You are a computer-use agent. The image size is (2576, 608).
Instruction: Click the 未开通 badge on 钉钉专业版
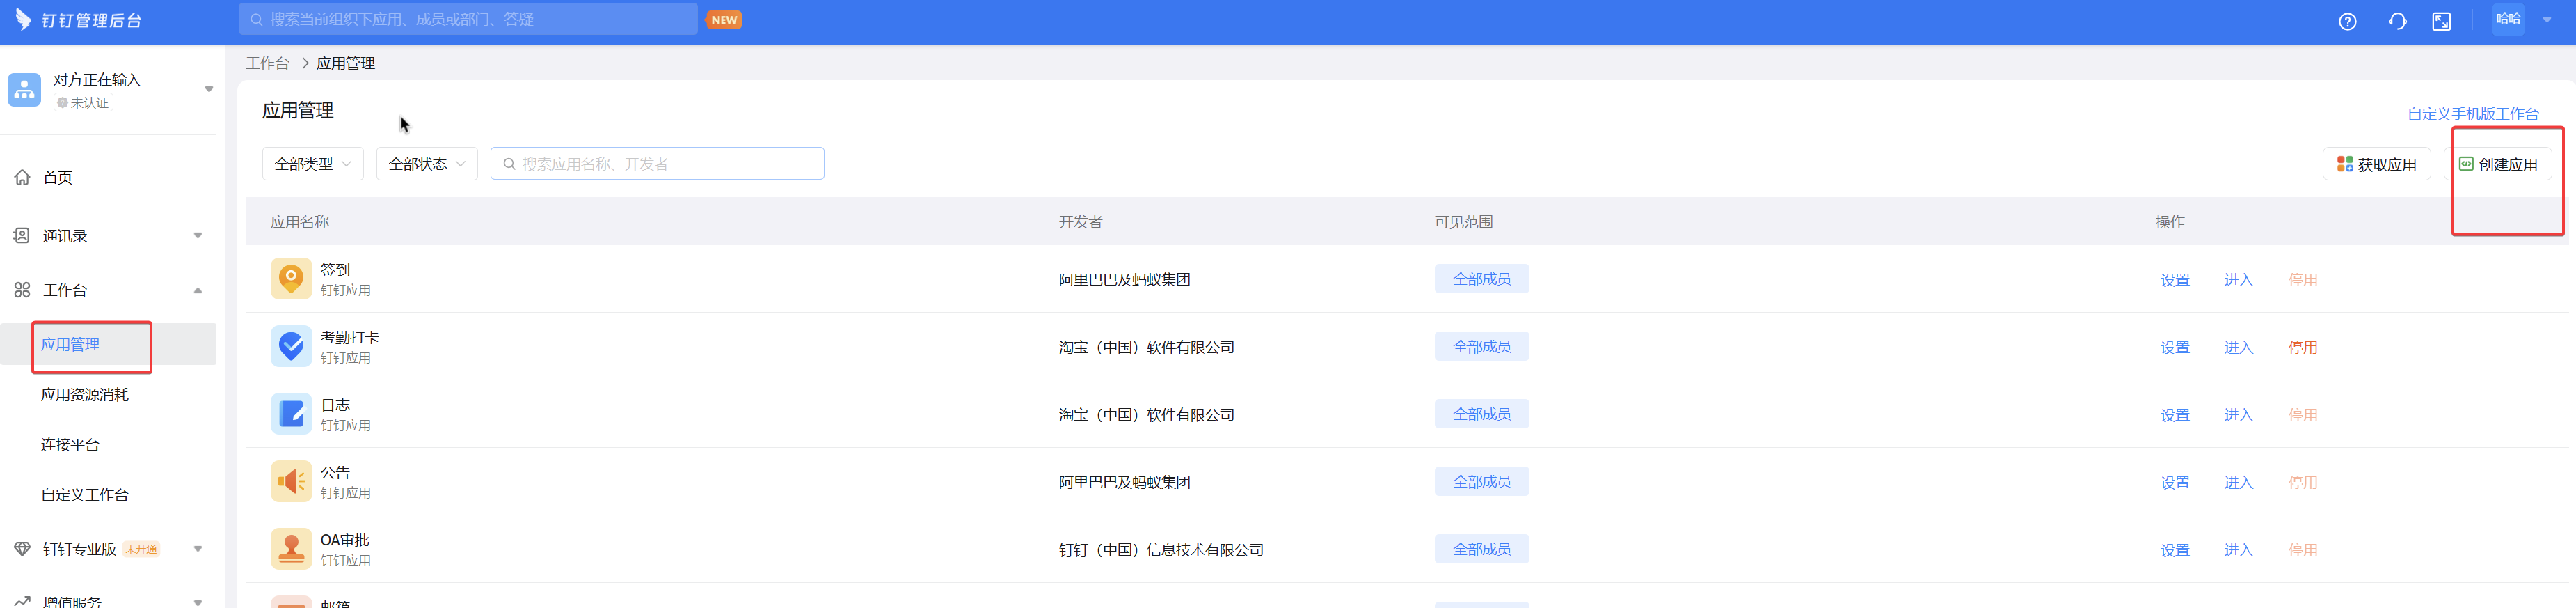pos(141,549)
